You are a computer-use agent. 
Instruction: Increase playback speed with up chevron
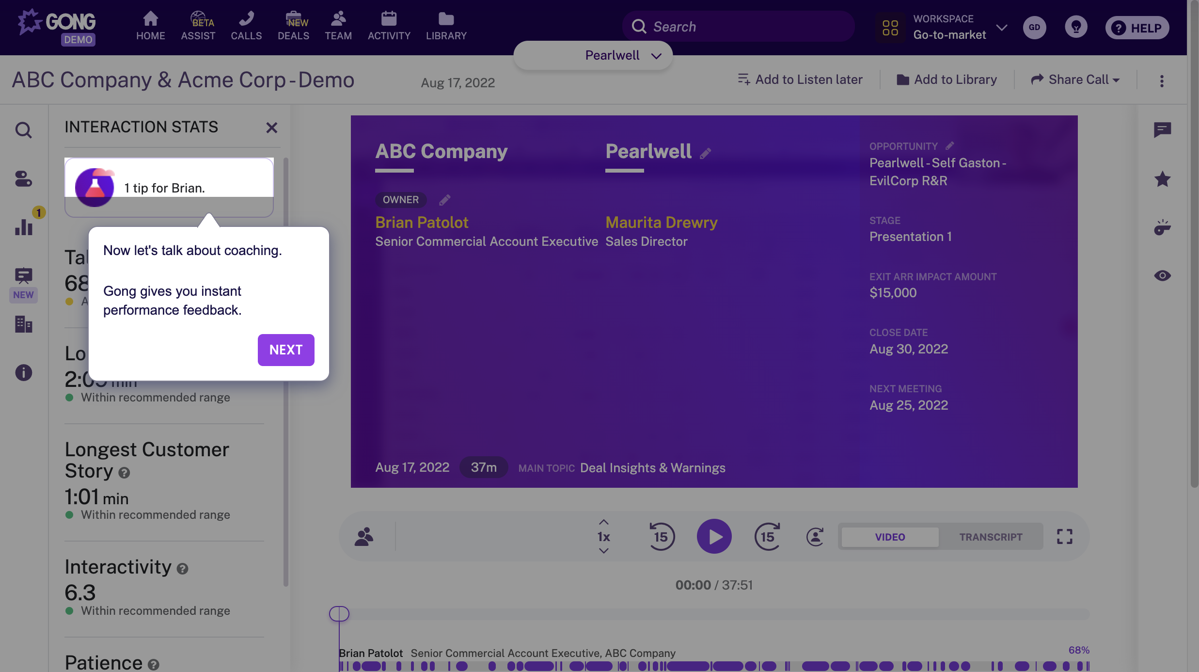603,522
